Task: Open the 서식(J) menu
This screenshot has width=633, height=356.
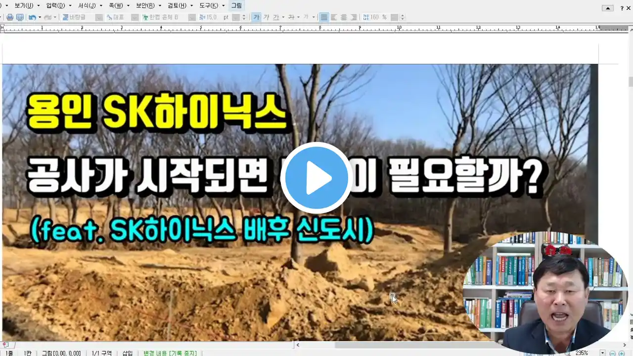Action: point(87,5)
